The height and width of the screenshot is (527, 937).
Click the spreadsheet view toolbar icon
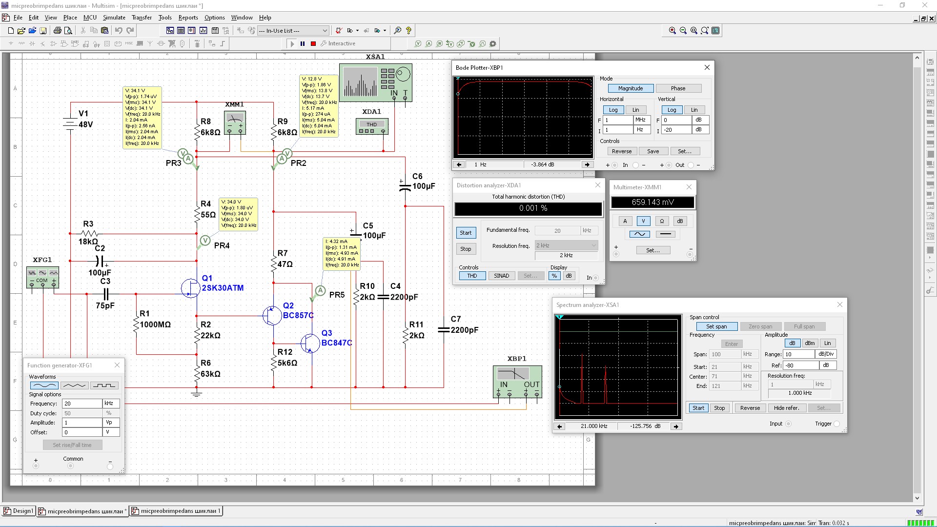(181, 30)
